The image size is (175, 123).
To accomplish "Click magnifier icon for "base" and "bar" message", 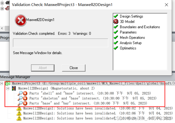I will (x=20, y=103).
